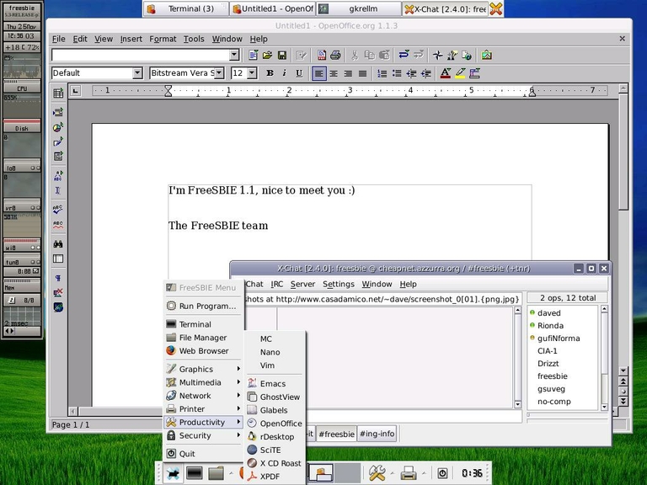Switch to Terminal (3) taskbar button
This screenshot has width=647, height=485.
point(186,8)
